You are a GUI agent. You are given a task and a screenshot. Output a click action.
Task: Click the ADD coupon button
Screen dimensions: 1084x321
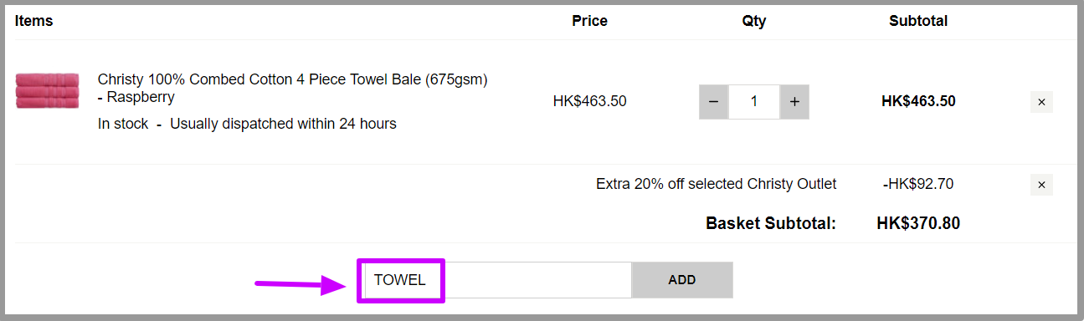682,280
